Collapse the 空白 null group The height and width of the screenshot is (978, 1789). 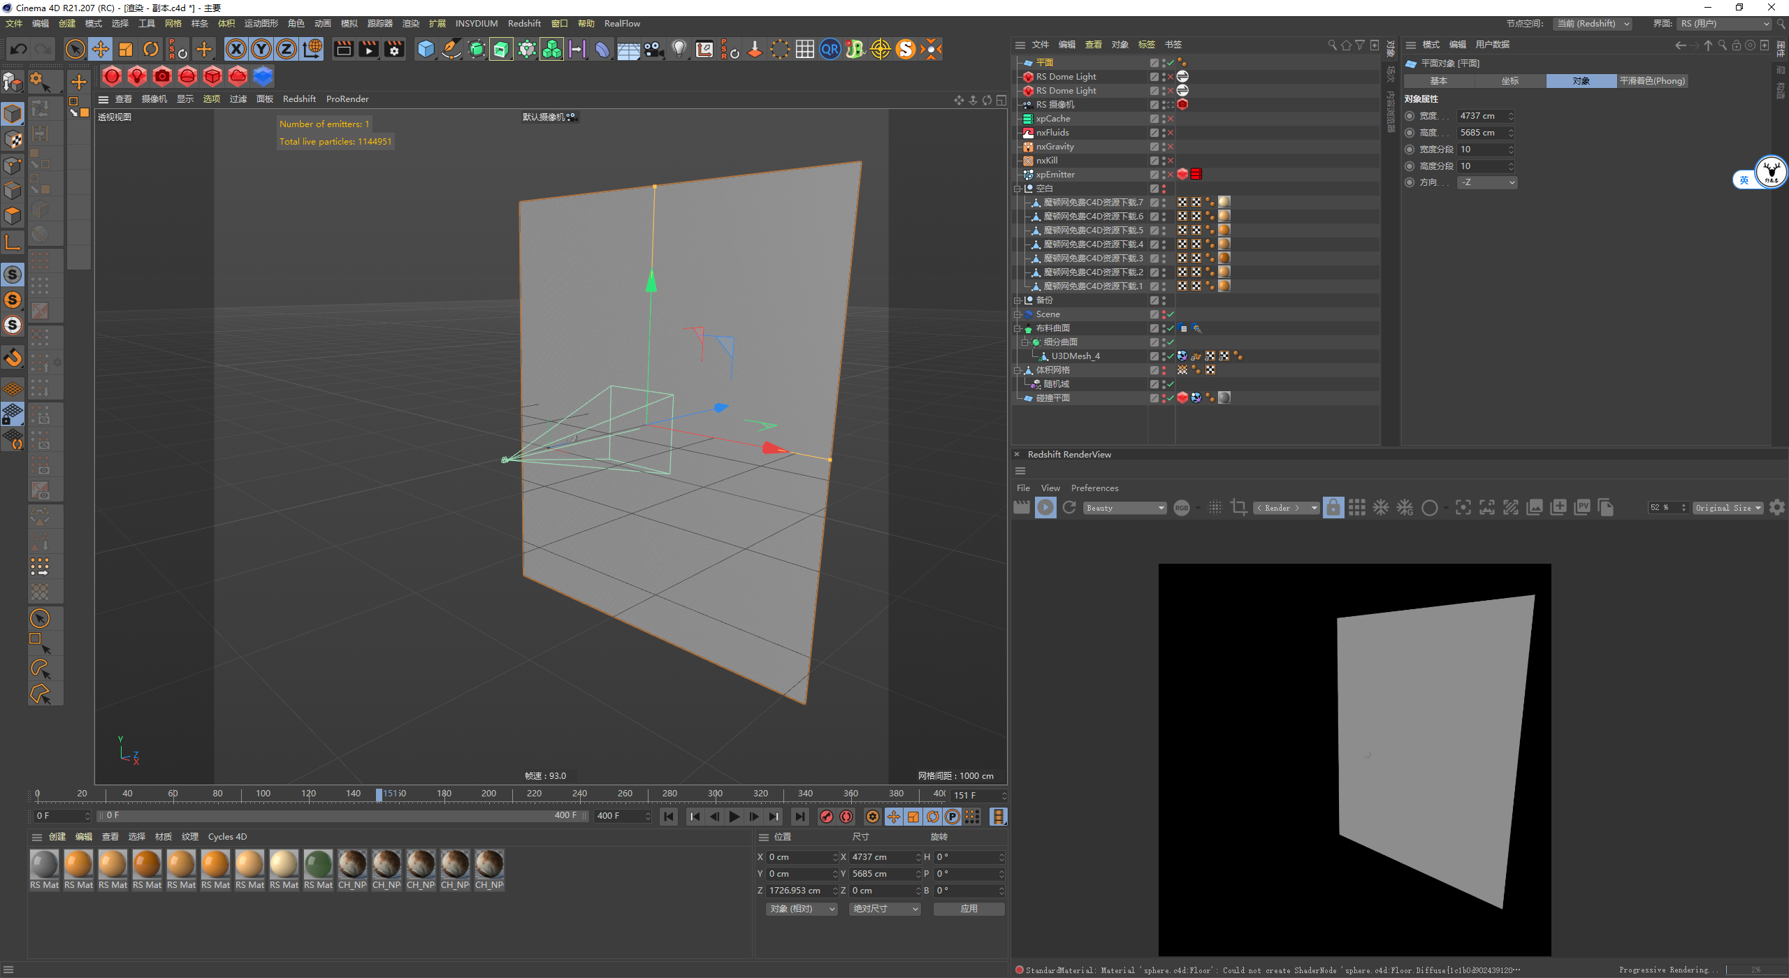pos(1017,189)
